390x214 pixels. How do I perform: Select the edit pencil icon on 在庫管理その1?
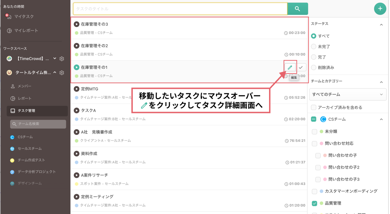[289, 67]
